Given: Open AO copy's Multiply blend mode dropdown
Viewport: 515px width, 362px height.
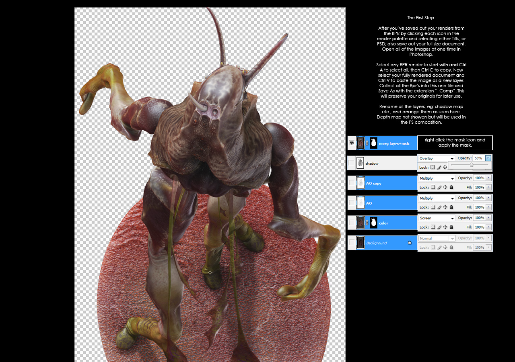Looking at the screenshot, I should 437,178.
